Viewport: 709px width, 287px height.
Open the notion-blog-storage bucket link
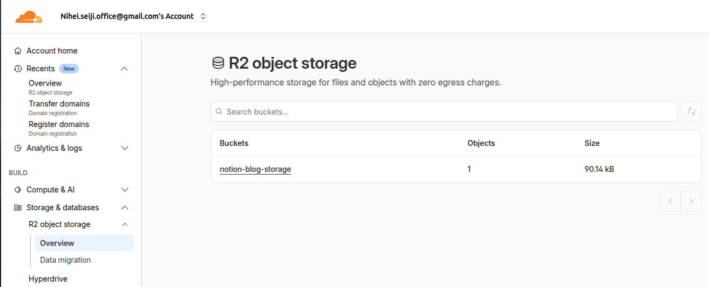coord(255,169)
